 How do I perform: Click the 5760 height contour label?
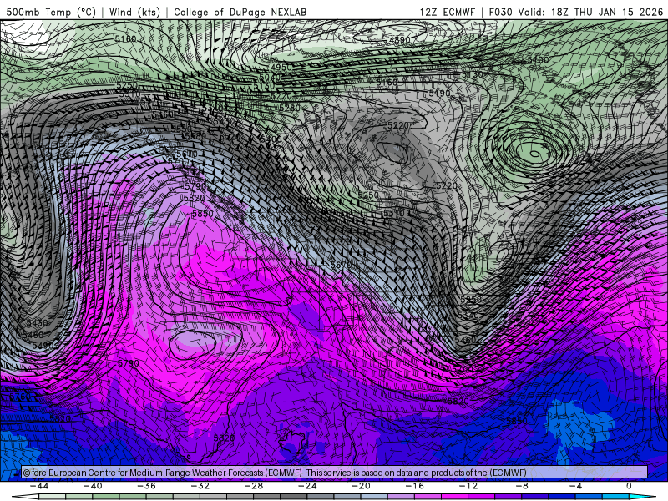pyautogui.click(x=20, y=397)
